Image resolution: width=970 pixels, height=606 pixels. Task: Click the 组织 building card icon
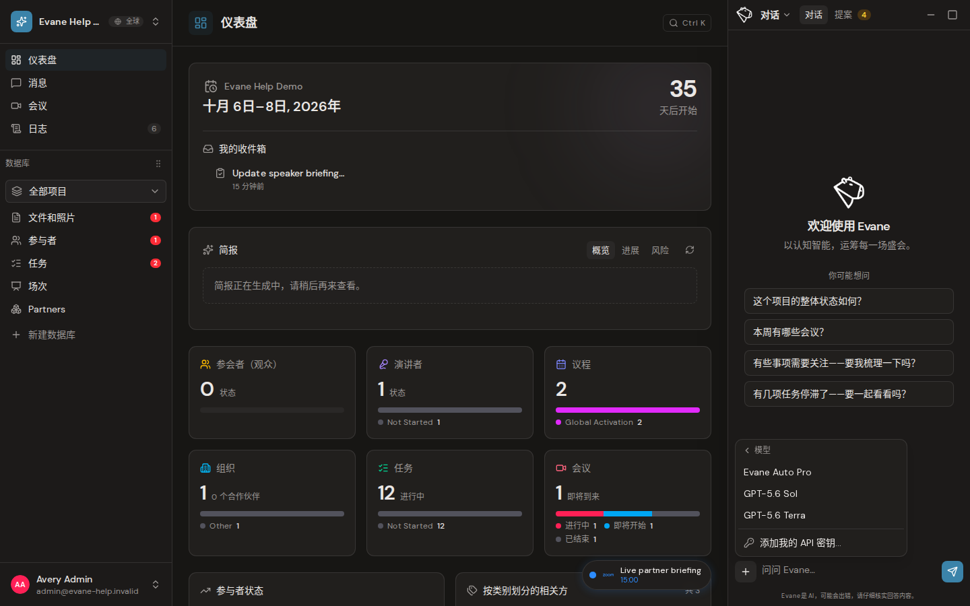pyautogui.click(x=205, y=468)
